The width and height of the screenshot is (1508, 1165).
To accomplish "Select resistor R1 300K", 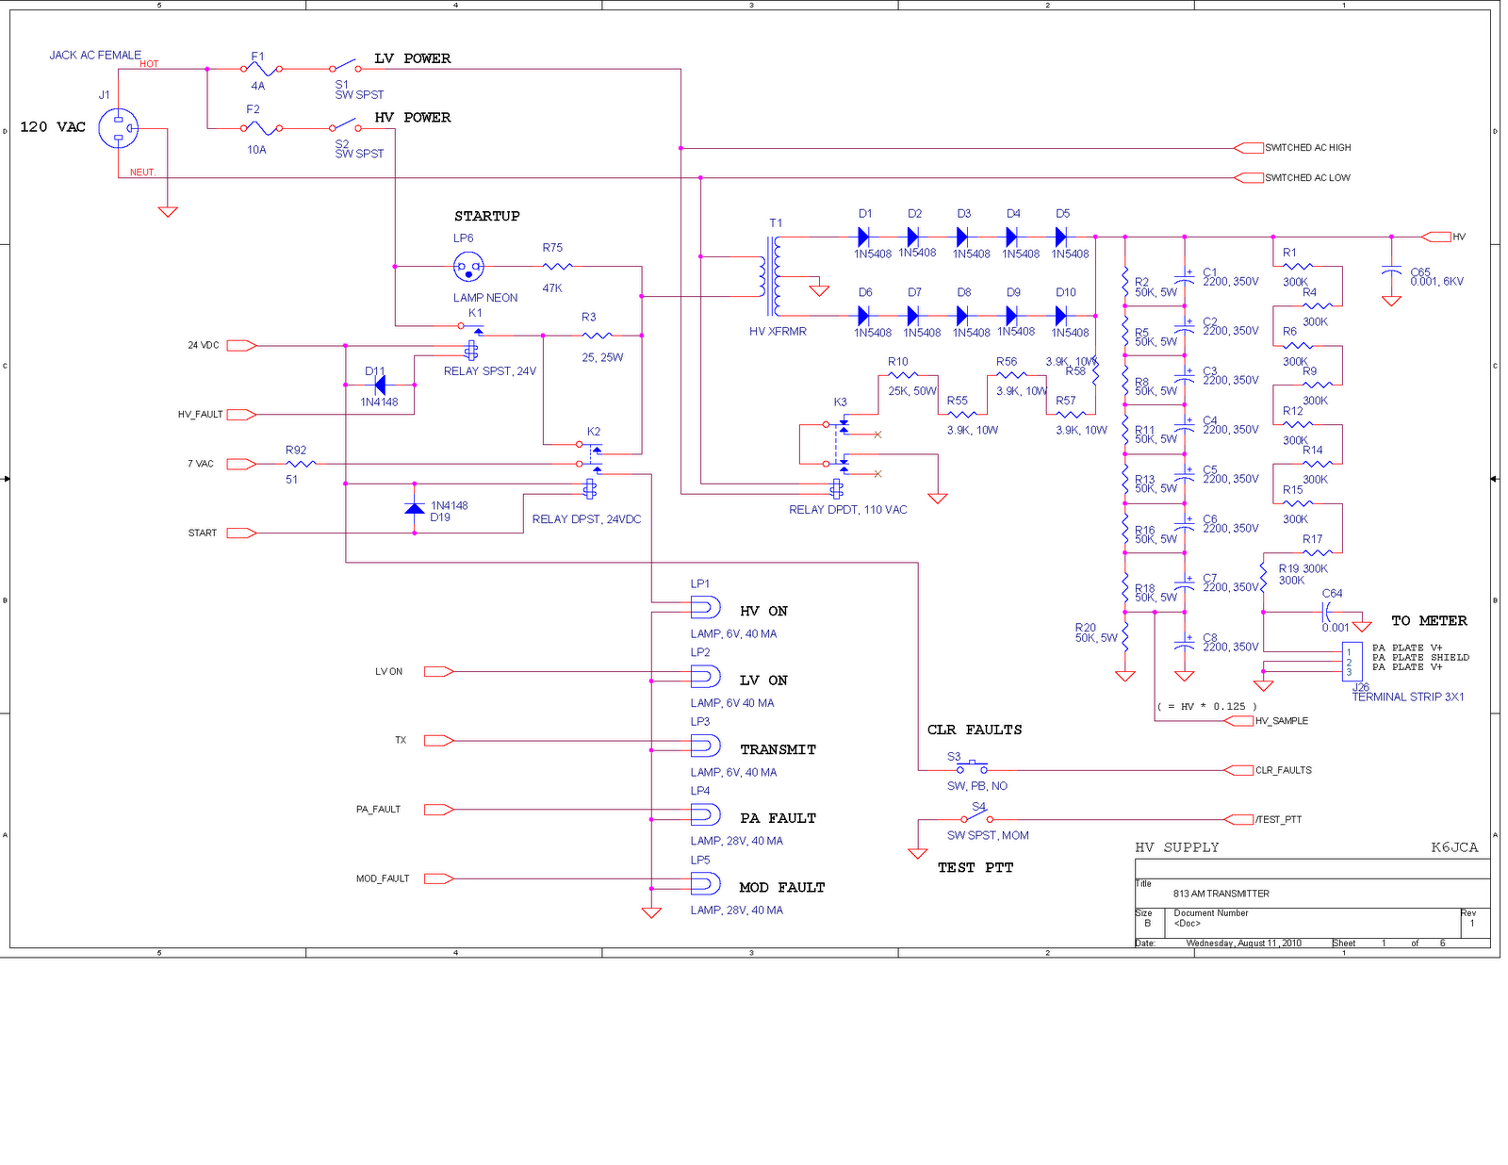I will (1298, 267).
